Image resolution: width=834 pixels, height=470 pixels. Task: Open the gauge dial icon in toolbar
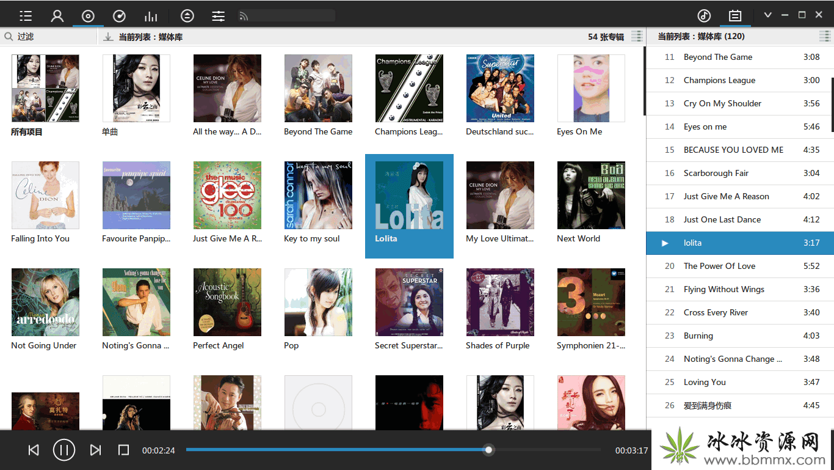tap(120, 16)
